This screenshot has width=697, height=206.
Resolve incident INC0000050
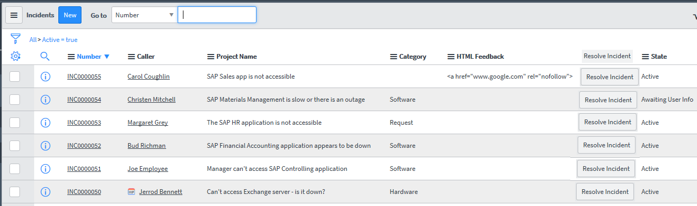click(x=605, y=191)
